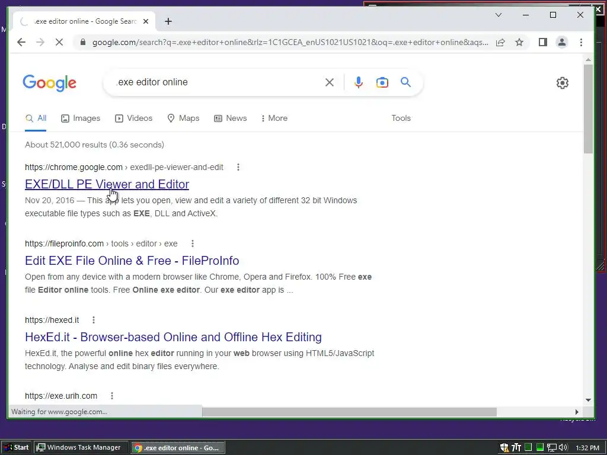Switch to News results
The height and width of the screenshot is (455, 607).
pos(231,118)
